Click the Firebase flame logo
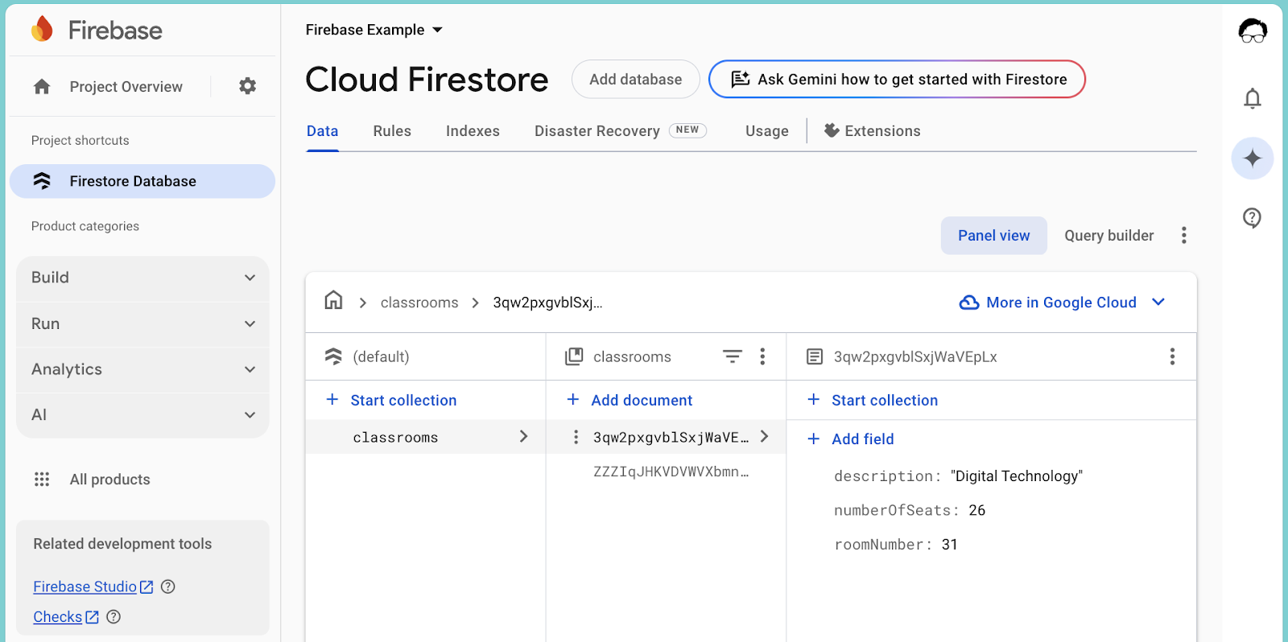This screenshot has height=642, width=1288. click(42, 30)
